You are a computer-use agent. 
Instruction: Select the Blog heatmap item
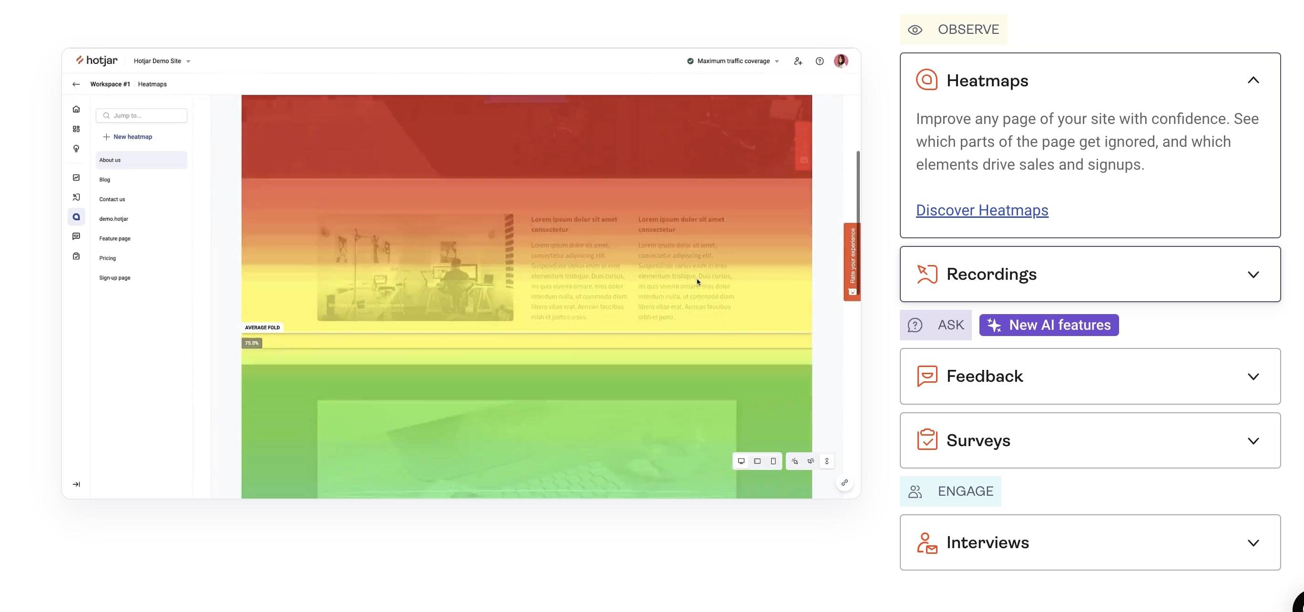(x=105, y=180)
